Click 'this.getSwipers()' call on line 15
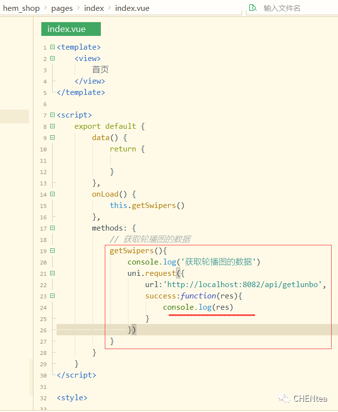Screen dimensions: 338x412 (147, 206)
